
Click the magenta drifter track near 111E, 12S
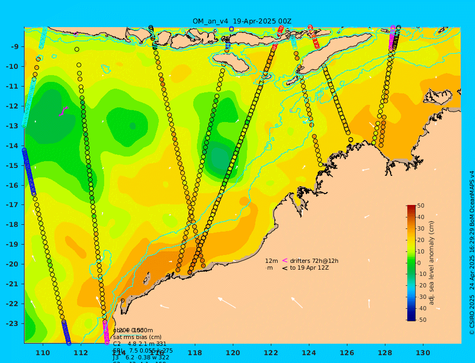point(64,111)
